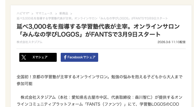Click the headline's first line about 3,000名
194x107 pixels.
(98, 27)
